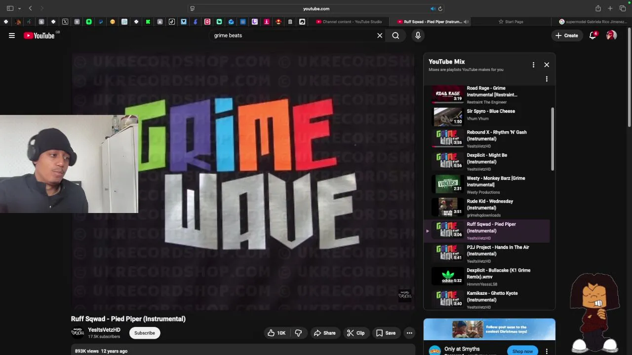
Task: Open the Smyths ad options menu
Action: [547, 351]
